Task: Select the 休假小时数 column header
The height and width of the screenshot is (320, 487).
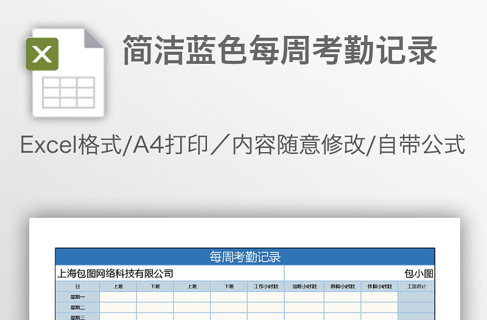Action: [379, 287]
